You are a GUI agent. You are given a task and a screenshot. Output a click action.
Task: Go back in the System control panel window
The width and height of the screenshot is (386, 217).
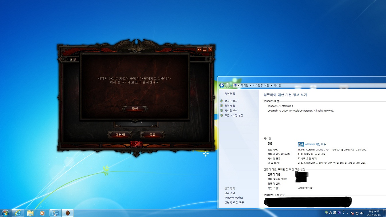(x=222, y=86)
